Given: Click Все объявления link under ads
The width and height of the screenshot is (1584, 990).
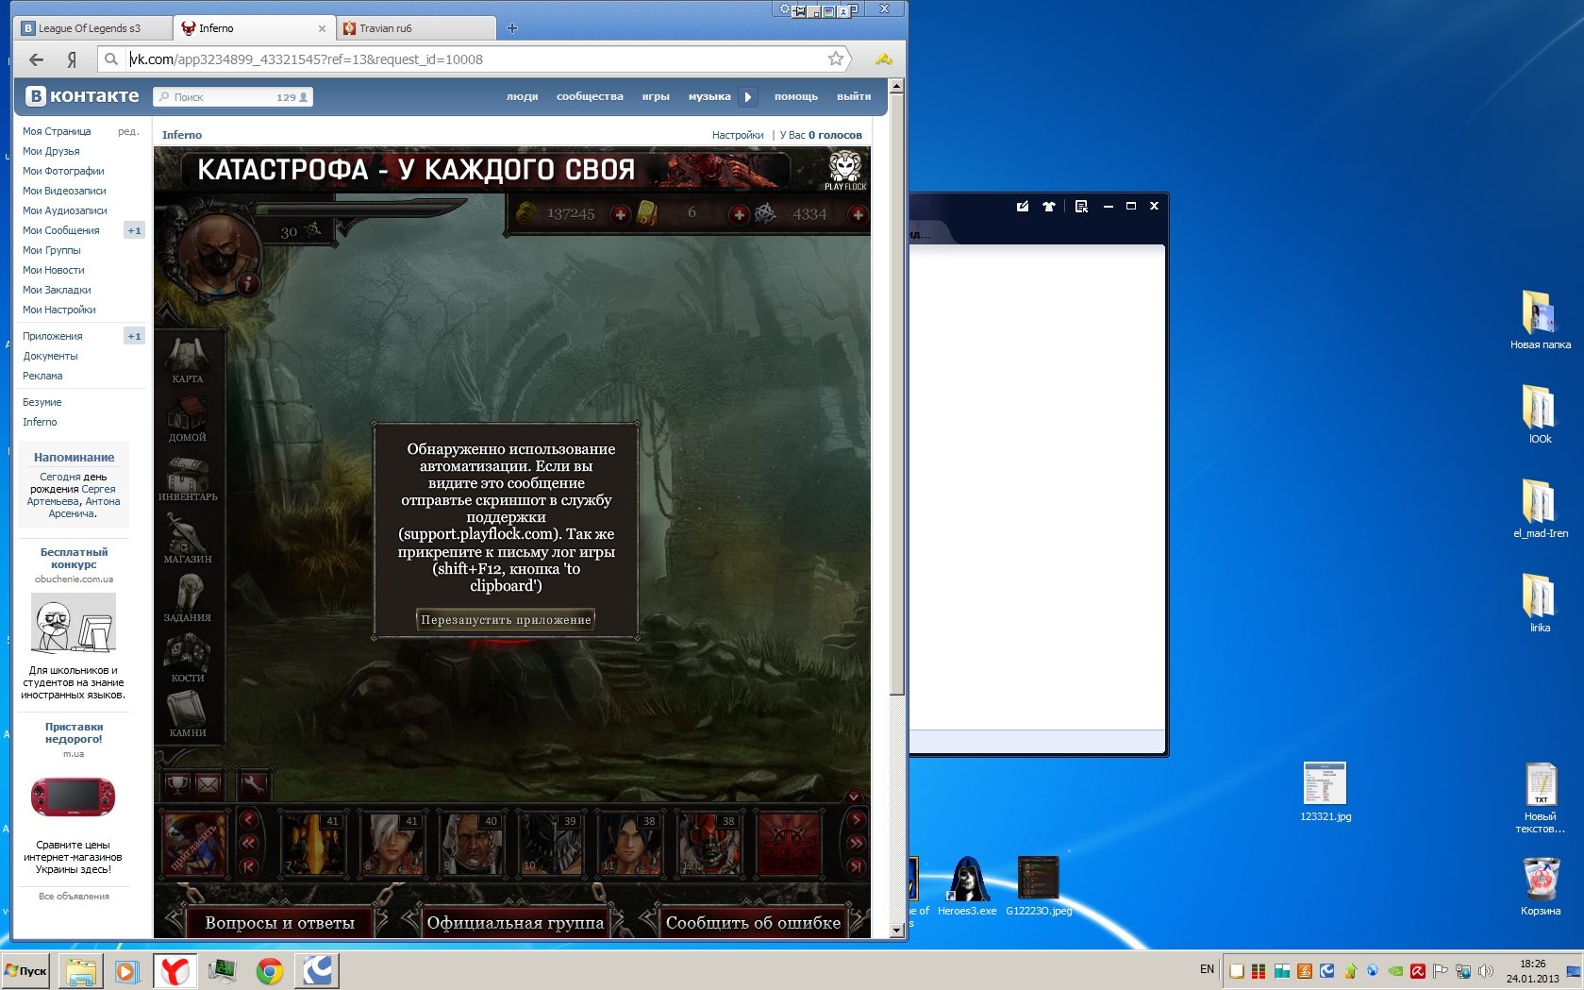Looking at the screenshot, I should click(74, 897).
